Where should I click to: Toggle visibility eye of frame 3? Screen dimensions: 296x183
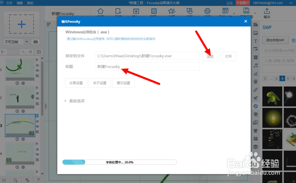(x=37, y=126)
